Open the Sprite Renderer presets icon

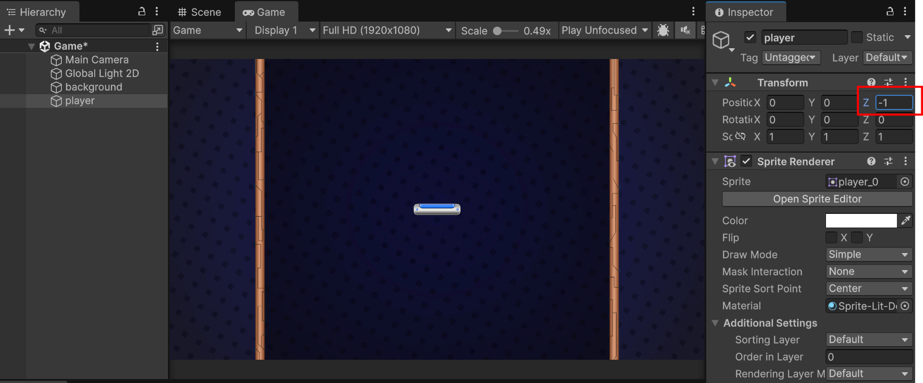coord(888,161)
